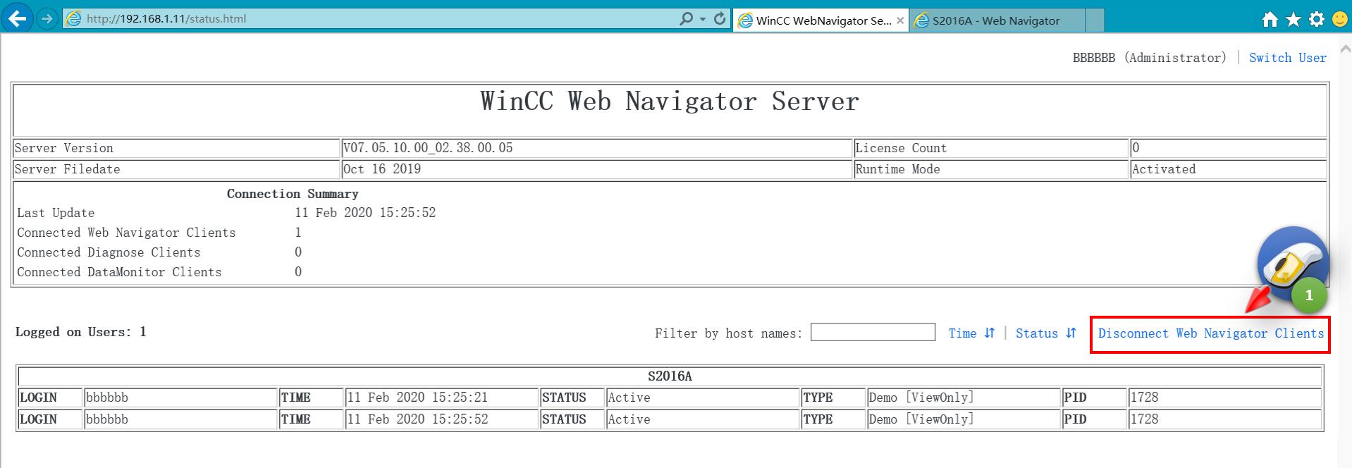Open the Home icon in the browser toolbar
Screen dimensions: 1352x468
(x=1270, y=19)
